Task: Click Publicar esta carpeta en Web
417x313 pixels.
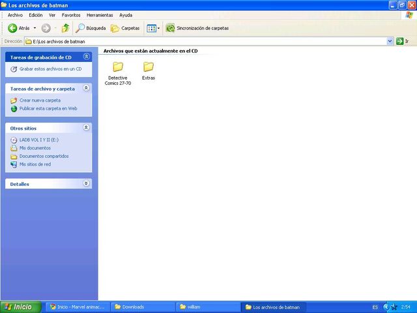Action: click(48, 109)
